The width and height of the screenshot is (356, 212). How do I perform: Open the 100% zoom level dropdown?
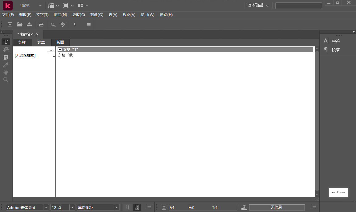(x=29, y=5)
